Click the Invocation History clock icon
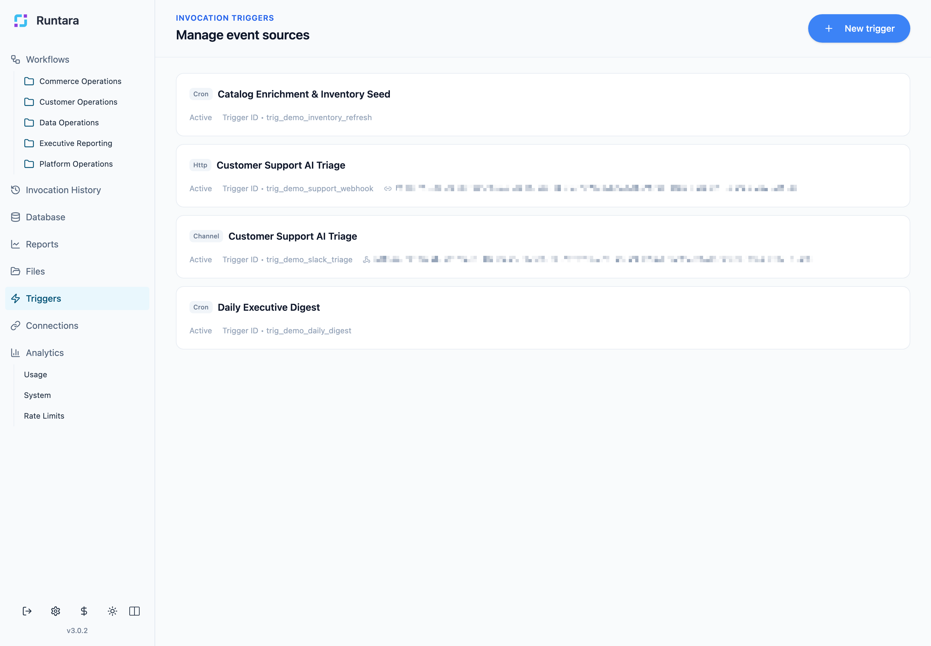This screenshot has height=646, width=931. tap(16, 190)
